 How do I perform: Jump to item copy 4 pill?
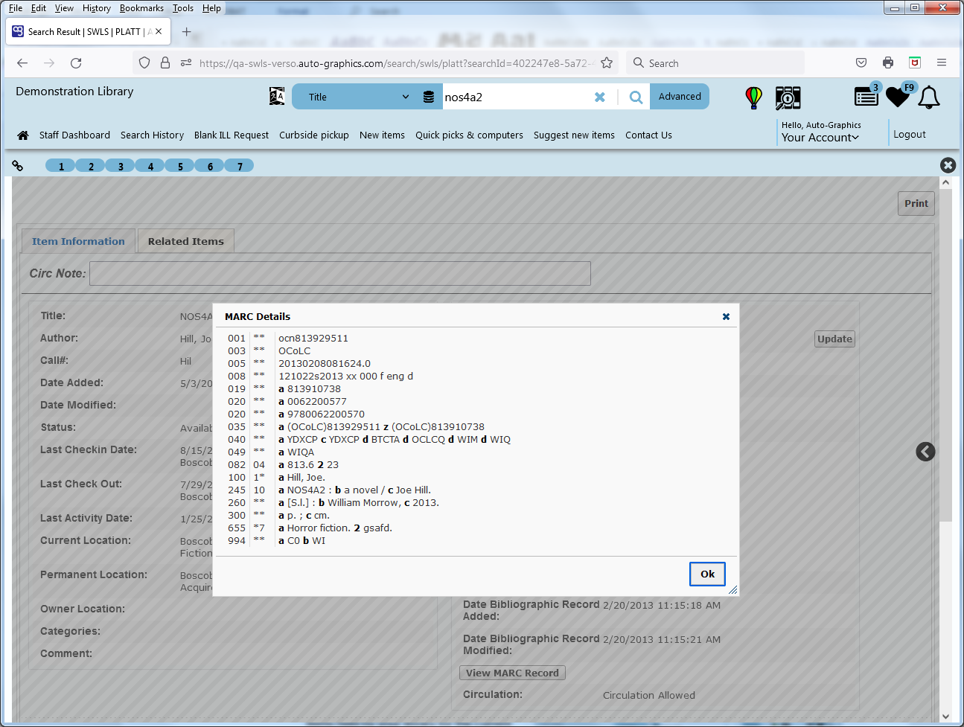point(150,166)
